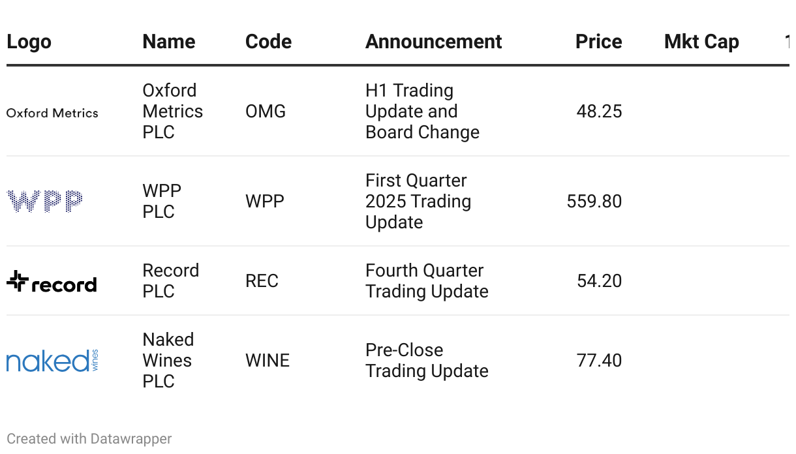
Task: Click the WINE ticker code
Action: pyautogui.click(x=268, y=361)
